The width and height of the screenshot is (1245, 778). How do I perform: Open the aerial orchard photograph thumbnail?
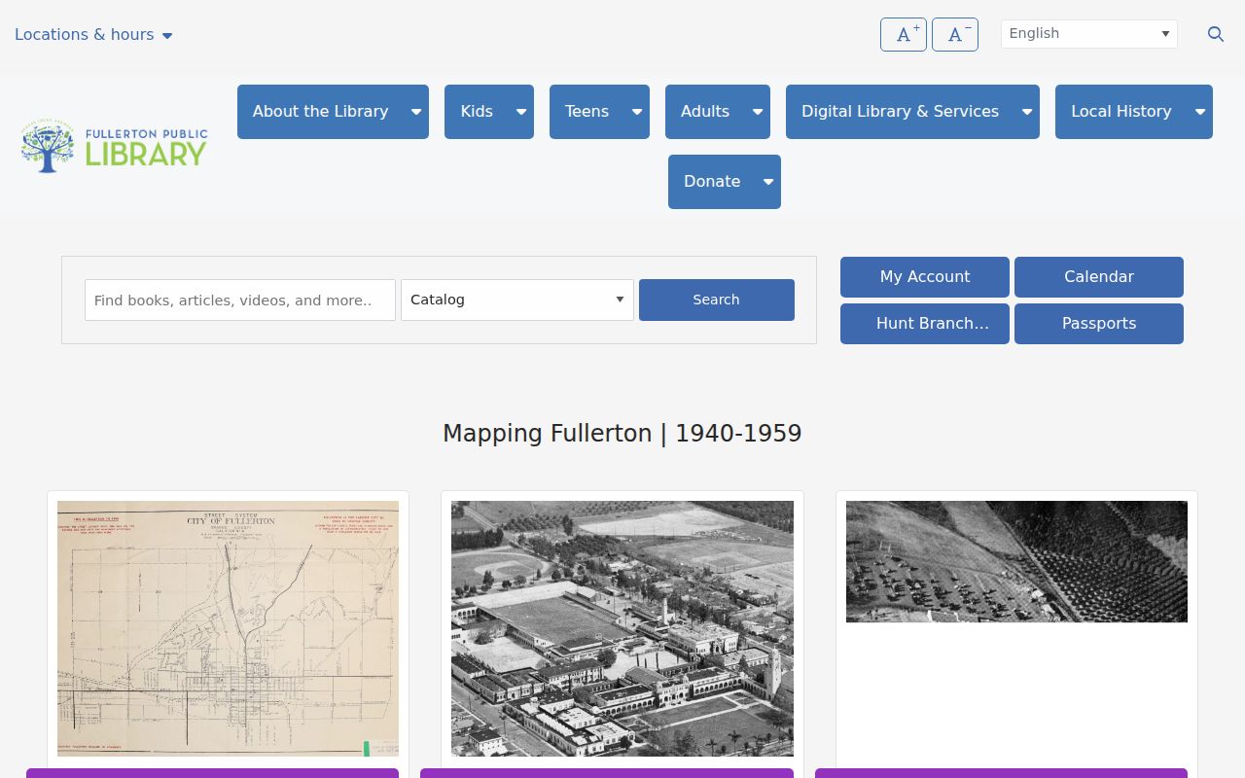1016,561
